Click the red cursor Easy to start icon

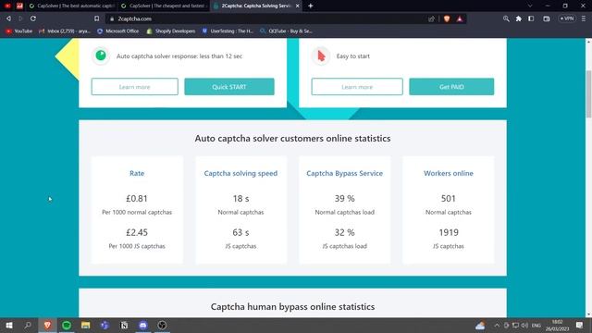pyautogui.click(x=321, y=55)
